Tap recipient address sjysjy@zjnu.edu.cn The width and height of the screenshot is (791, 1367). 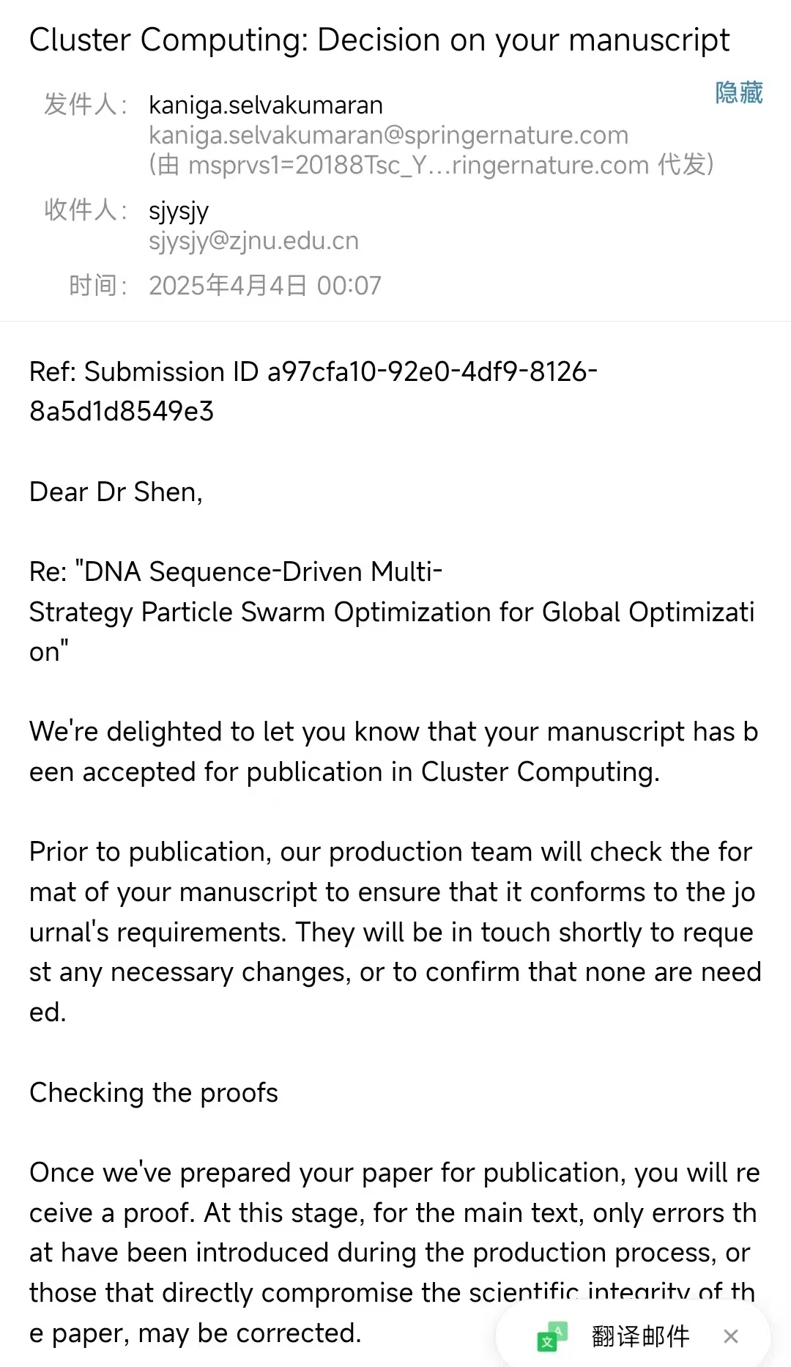pyautogui.click(x=253, y=241)
